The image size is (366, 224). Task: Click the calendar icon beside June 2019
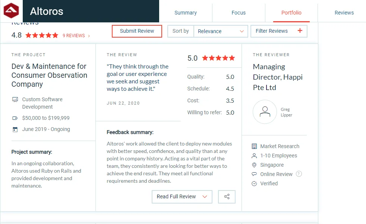[15, 129]
